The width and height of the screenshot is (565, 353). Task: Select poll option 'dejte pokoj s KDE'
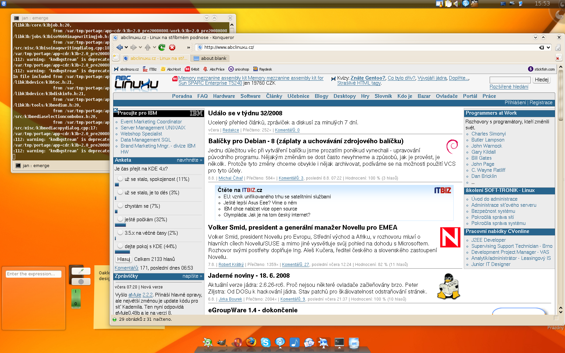[120, 246]
